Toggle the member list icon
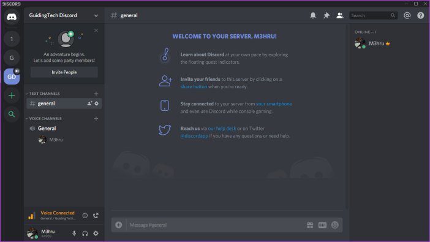 coord(340,15)
